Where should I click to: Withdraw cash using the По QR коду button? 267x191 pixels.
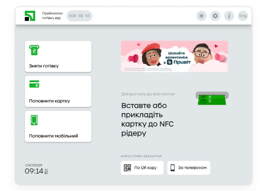[142, 168]
